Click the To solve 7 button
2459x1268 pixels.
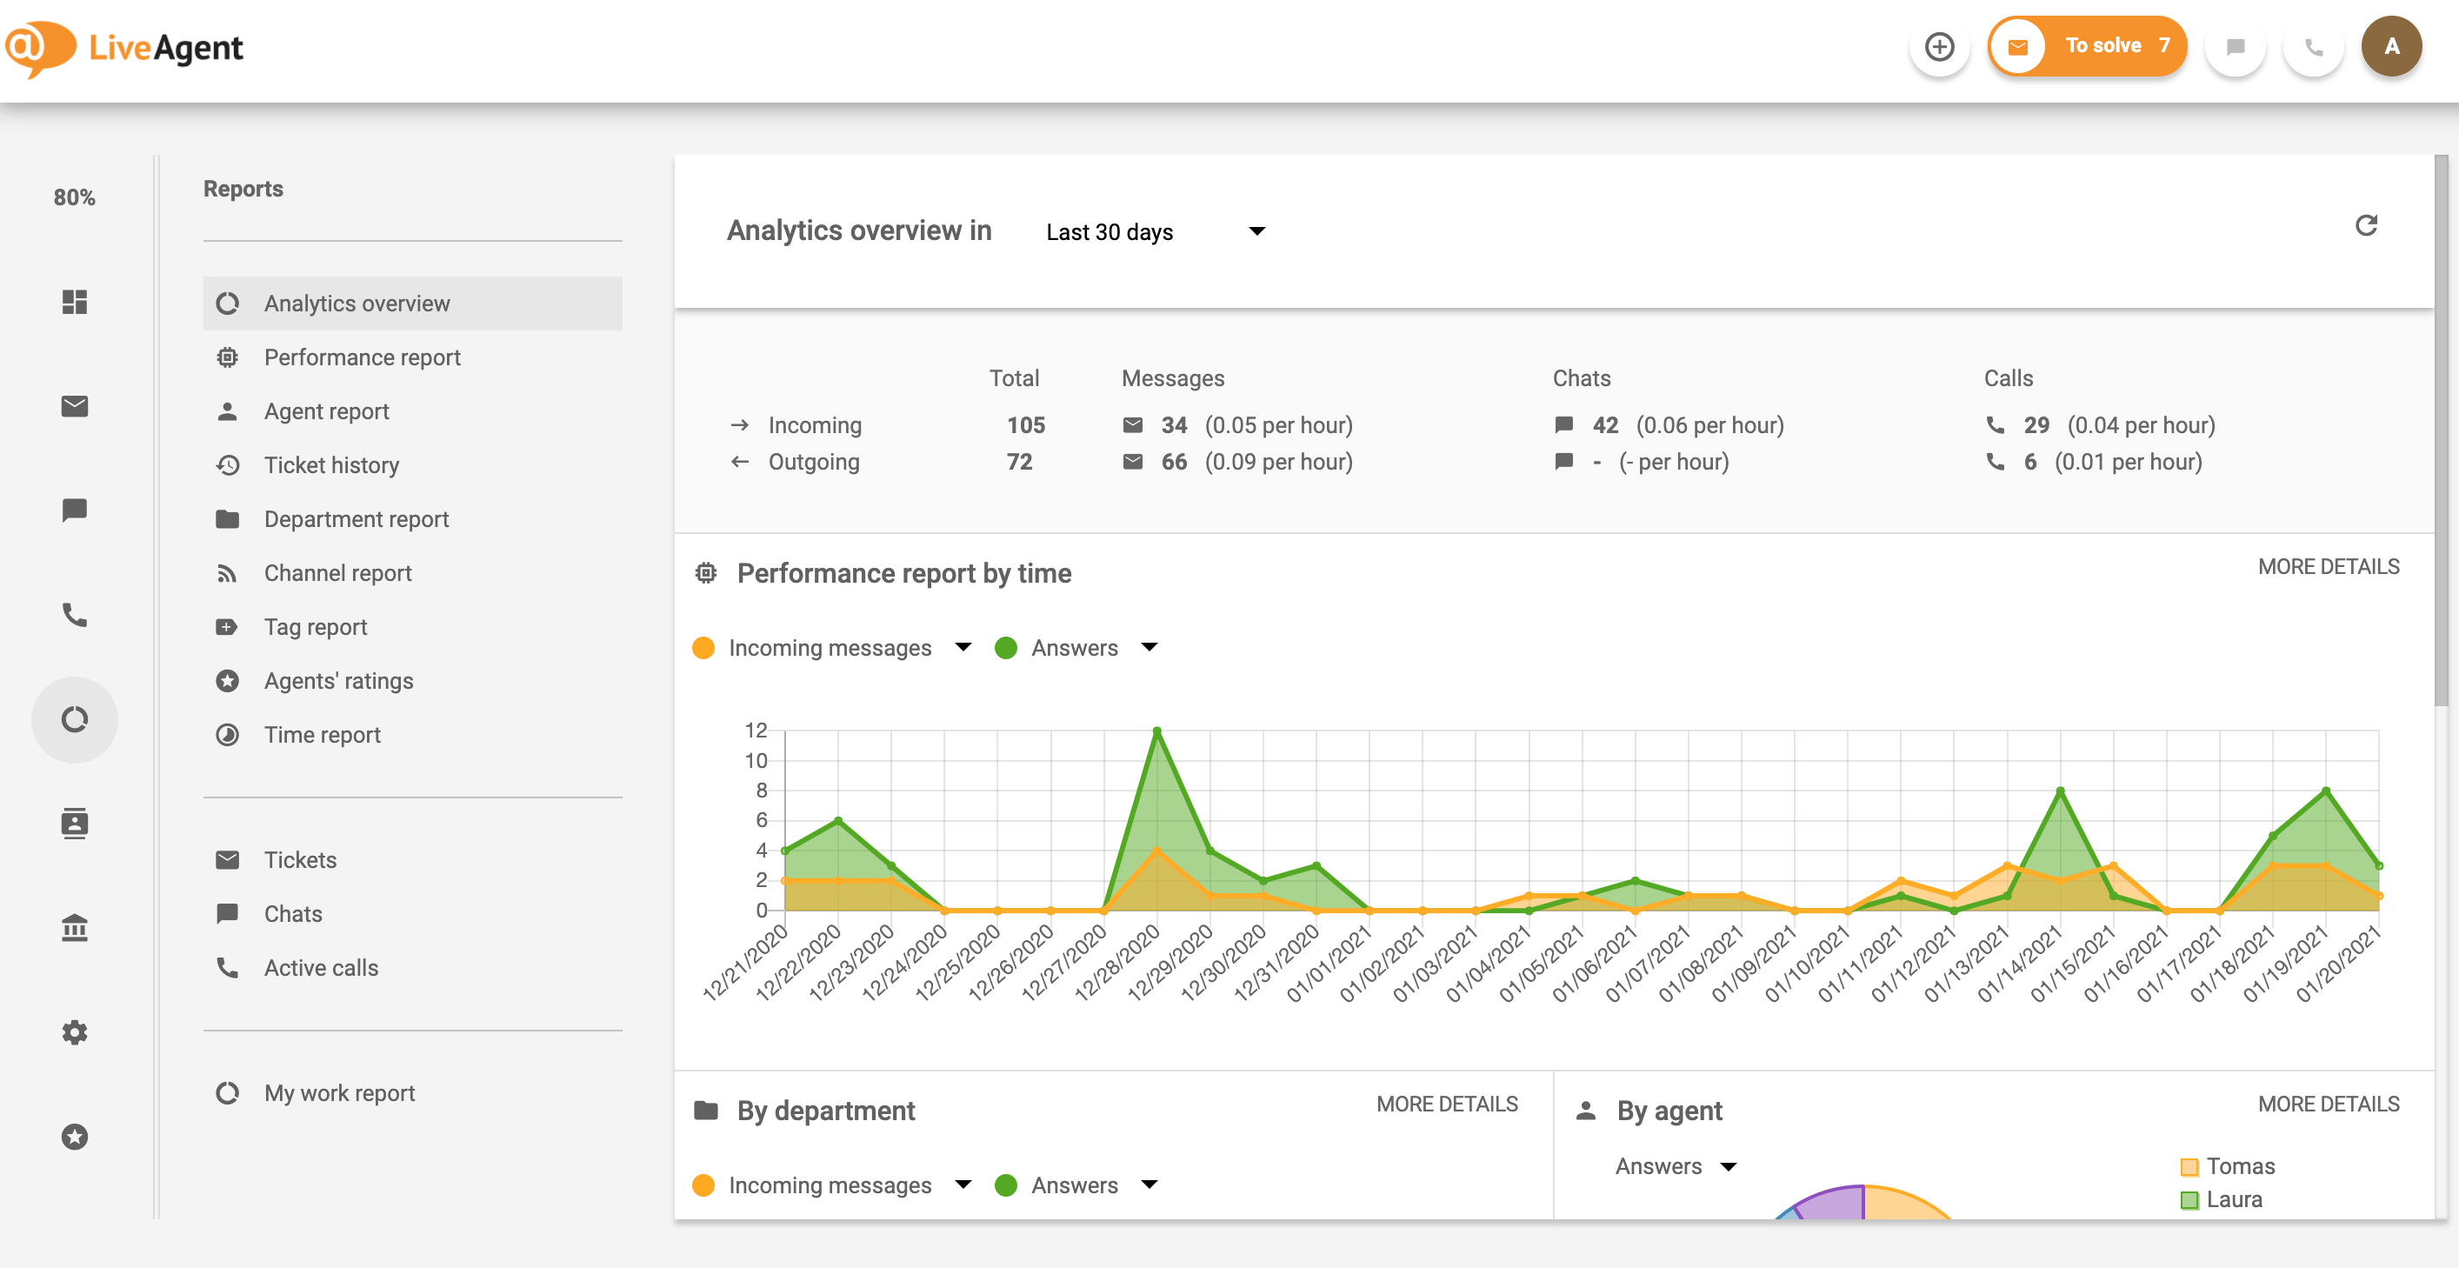[2087, 46]
